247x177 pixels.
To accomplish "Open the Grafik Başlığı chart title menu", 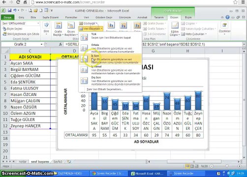I will pyautogui.click(x=58, y=29).
